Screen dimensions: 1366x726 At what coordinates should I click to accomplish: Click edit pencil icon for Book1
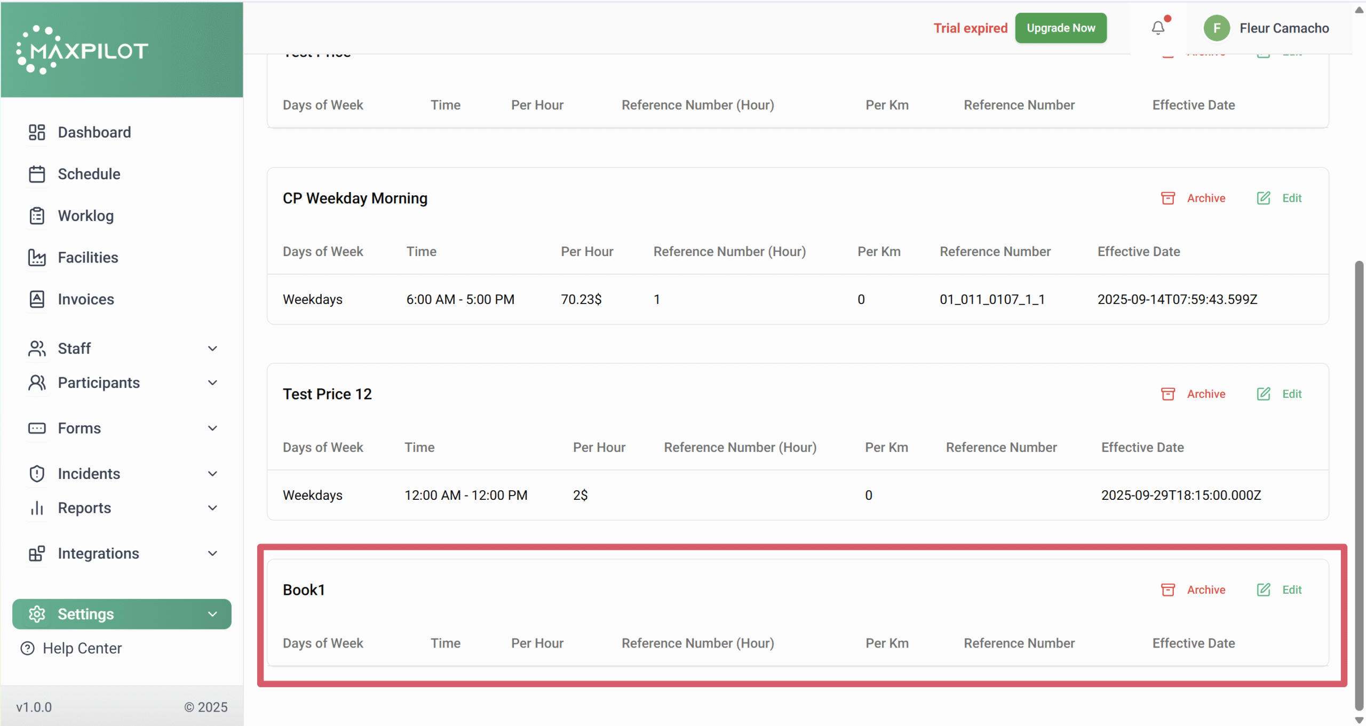[x=1264, y=589]
